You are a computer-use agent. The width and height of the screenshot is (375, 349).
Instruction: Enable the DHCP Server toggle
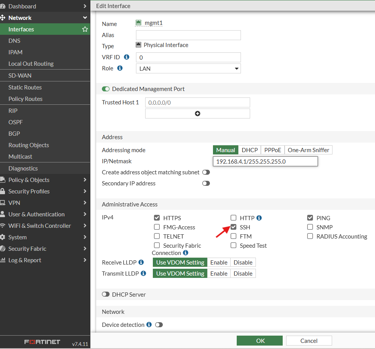106,294
